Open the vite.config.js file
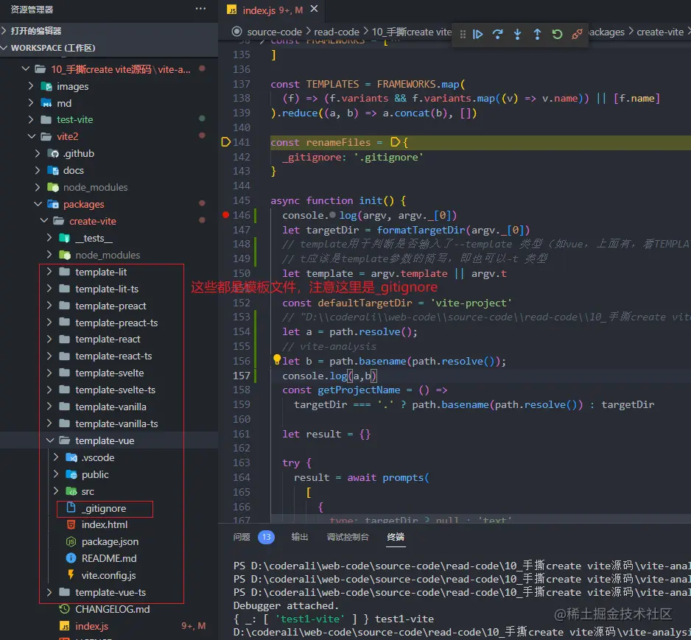The height and width of the screenshot is (640, 691). click(108, 575)
